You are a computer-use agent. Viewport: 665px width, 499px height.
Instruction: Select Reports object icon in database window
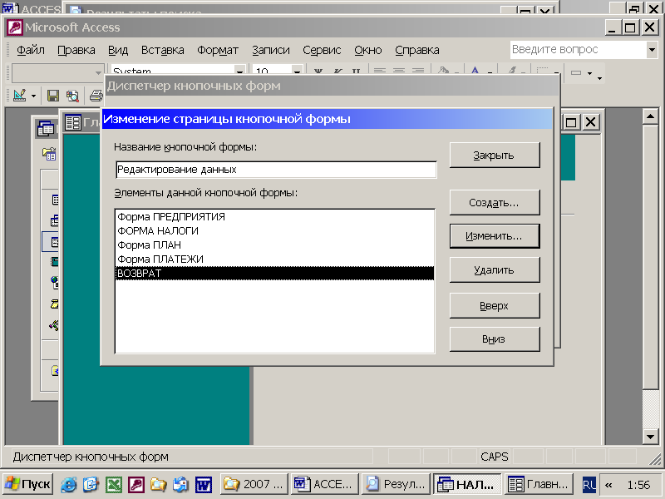55,261
